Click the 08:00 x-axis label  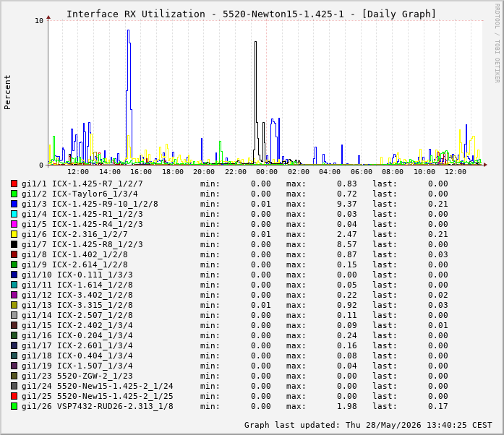[x=393, y=171]
